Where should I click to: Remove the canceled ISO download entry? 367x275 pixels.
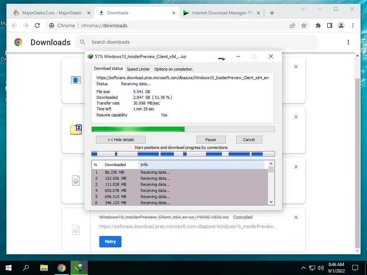click(x=296, y=217)
